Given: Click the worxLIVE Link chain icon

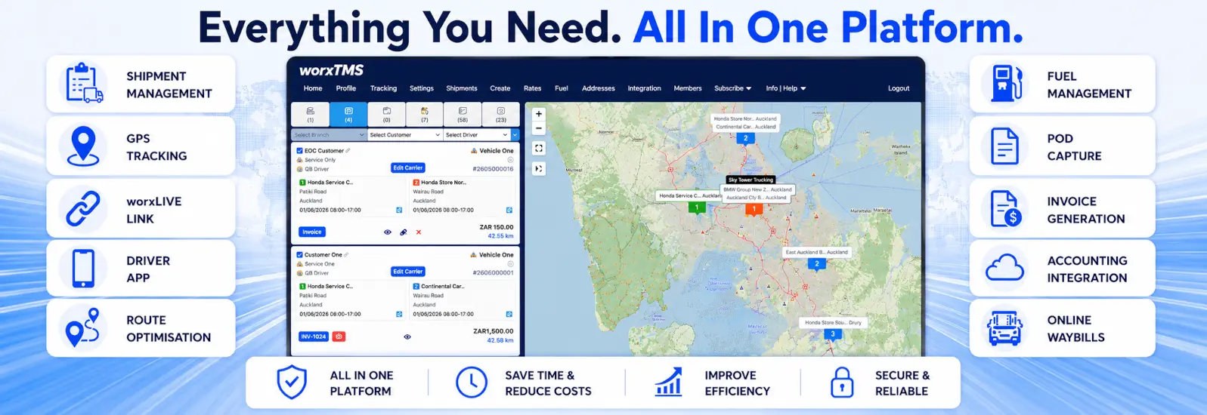Looking at the screenshot, I should (x=83, y=209).
